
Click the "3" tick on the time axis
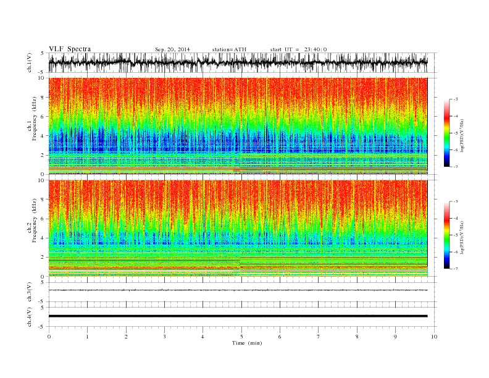(164, 337)
